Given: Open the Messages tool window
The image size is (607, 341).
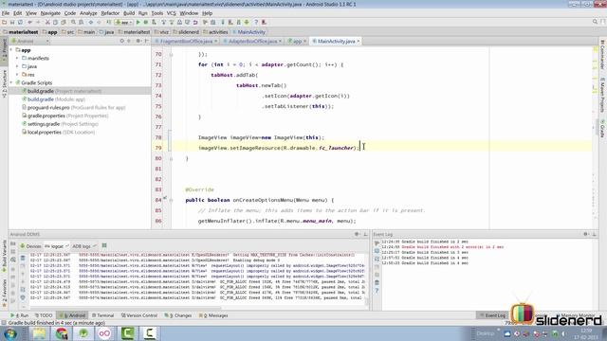Looking at the screenshot, I should 213,315.
